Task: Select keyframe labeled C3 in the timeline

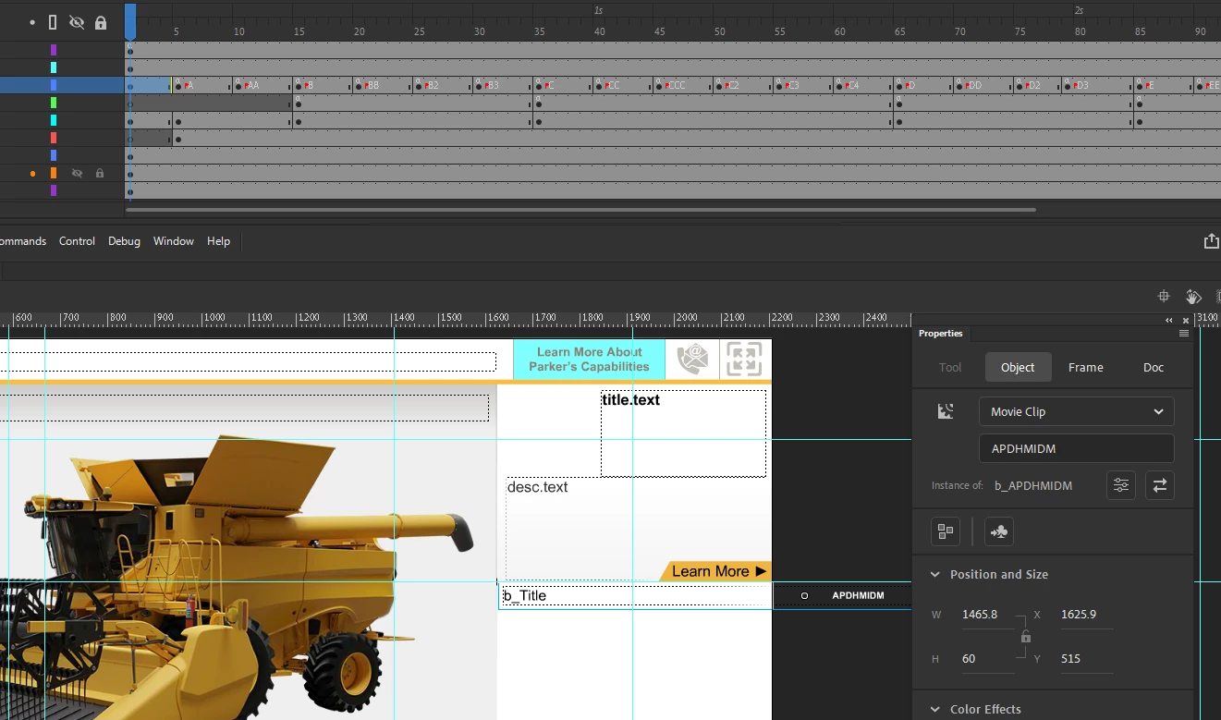Action: point(789,85)
